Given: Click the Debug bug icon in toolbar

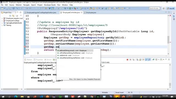Looking at the screenshot, I should 65,8.
